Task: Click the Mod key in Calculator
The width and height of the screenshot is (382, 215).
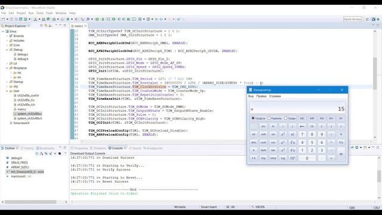Action: click(x=273, y=158)
